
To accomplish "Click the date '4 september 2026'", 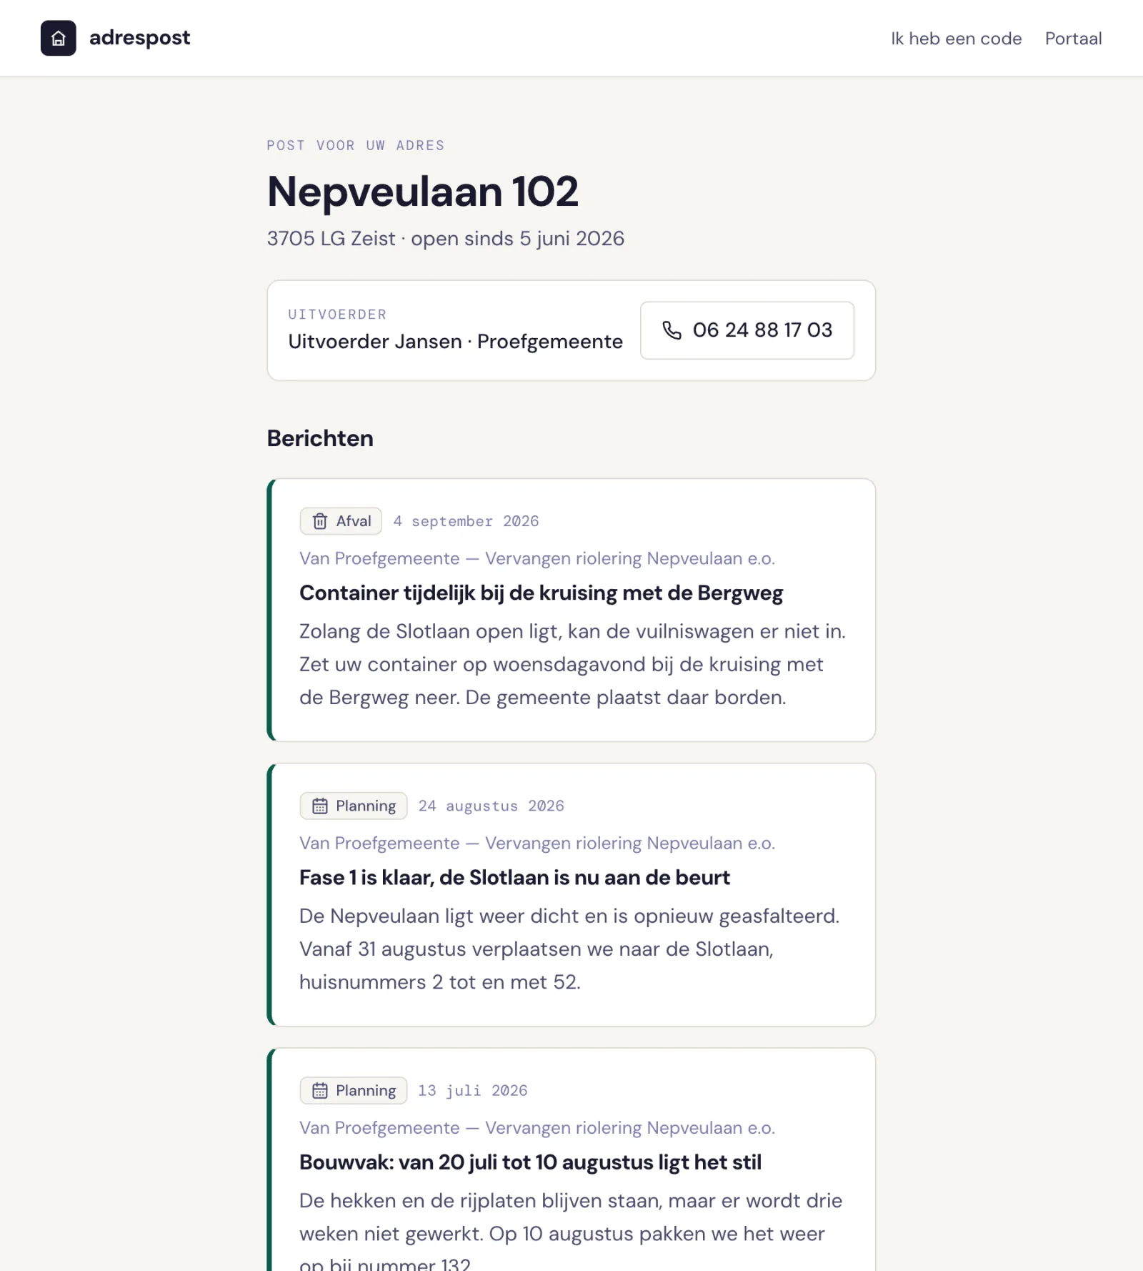I will click(466, 521).
